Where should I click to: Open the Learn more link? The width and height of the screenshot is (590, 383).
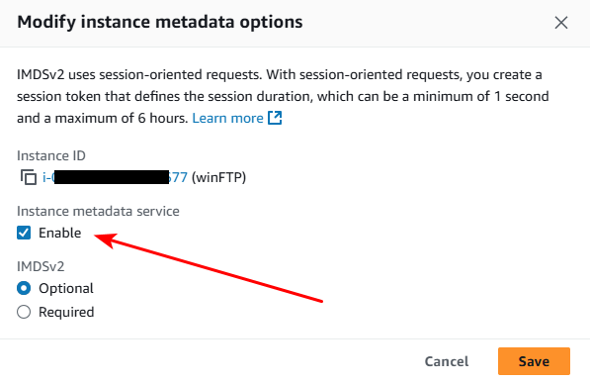pos(227,118)
